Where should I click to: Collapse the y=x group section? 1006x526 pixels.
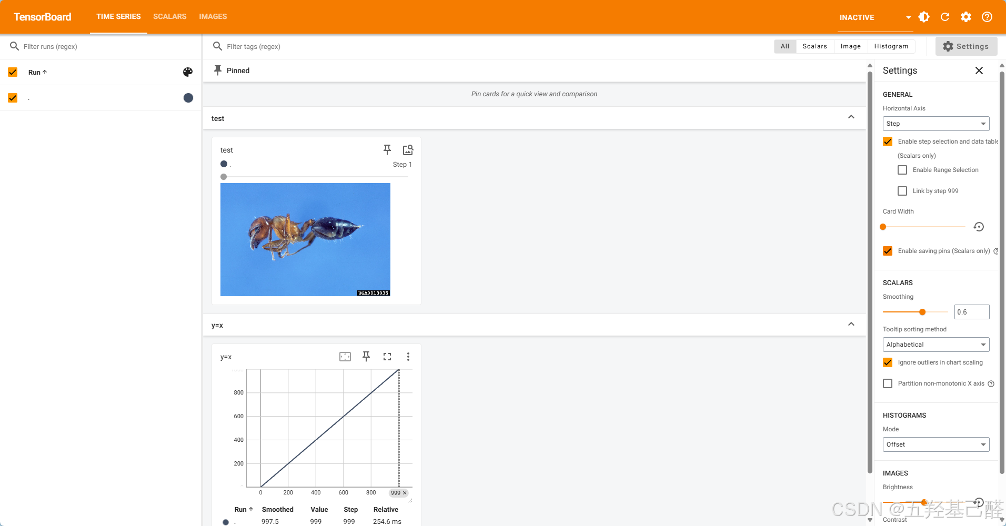click(x=851, y=325)
